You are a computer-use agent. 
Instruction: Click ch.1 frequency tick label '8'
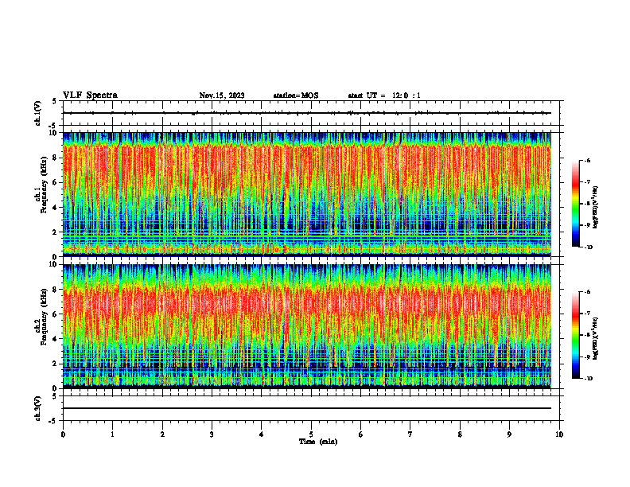click(x=56, y=158)
